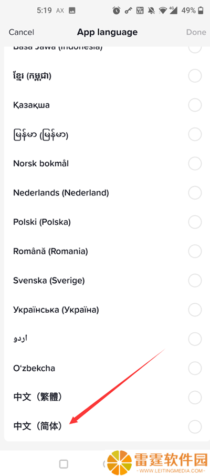Screen dimensions: 210x476
Task: Tap Done to confirm language
Action: 196,32
